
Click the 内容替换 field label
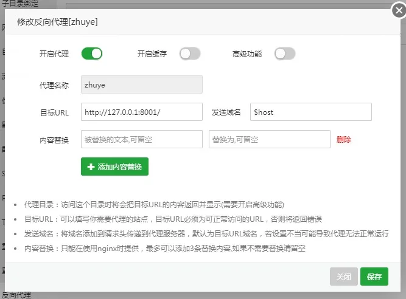coord(54,140)
